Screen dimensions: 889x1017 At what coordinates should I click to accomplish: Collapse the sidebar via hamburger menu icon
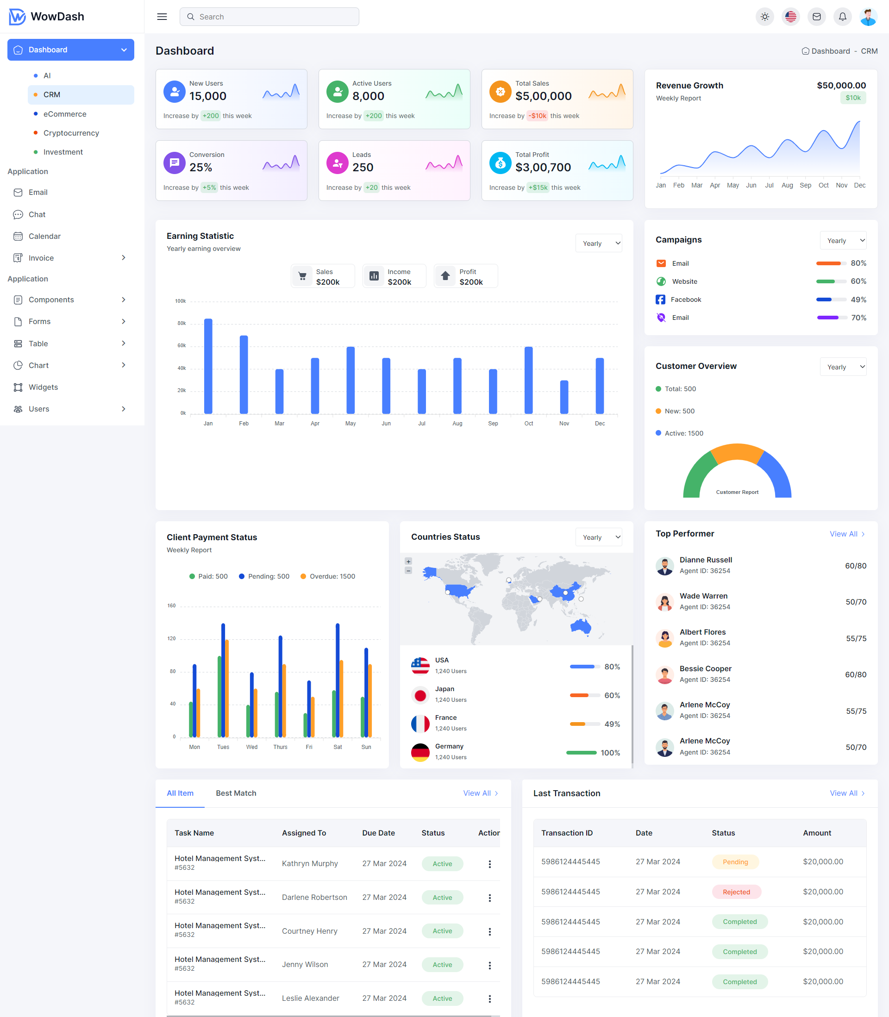162,16
